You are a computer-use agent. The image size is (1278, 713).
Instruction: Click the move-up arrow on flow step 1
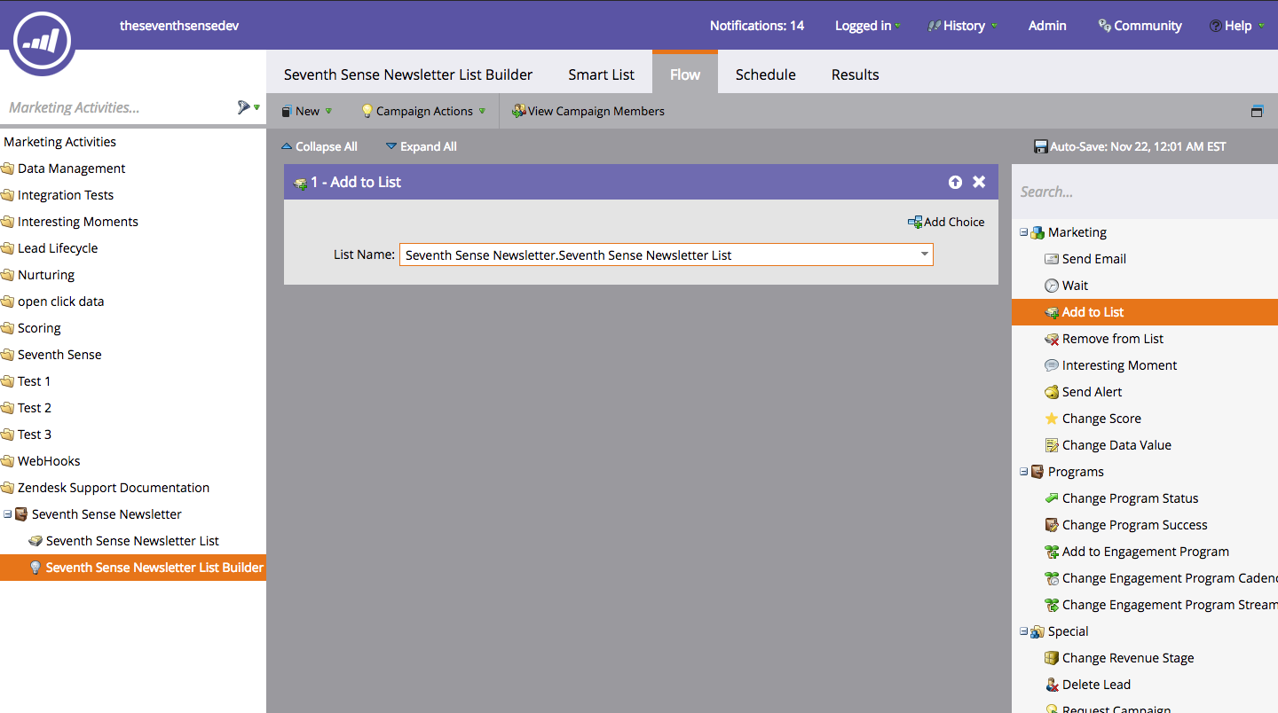(x=955, y=182)
